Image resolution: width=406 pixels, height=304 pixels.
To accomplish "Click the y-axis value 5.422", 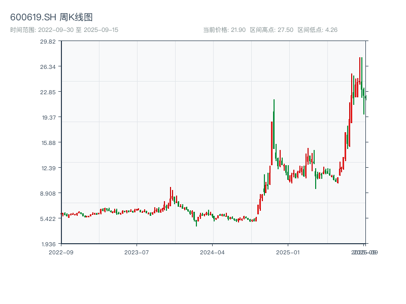I will tap(48, 219).
